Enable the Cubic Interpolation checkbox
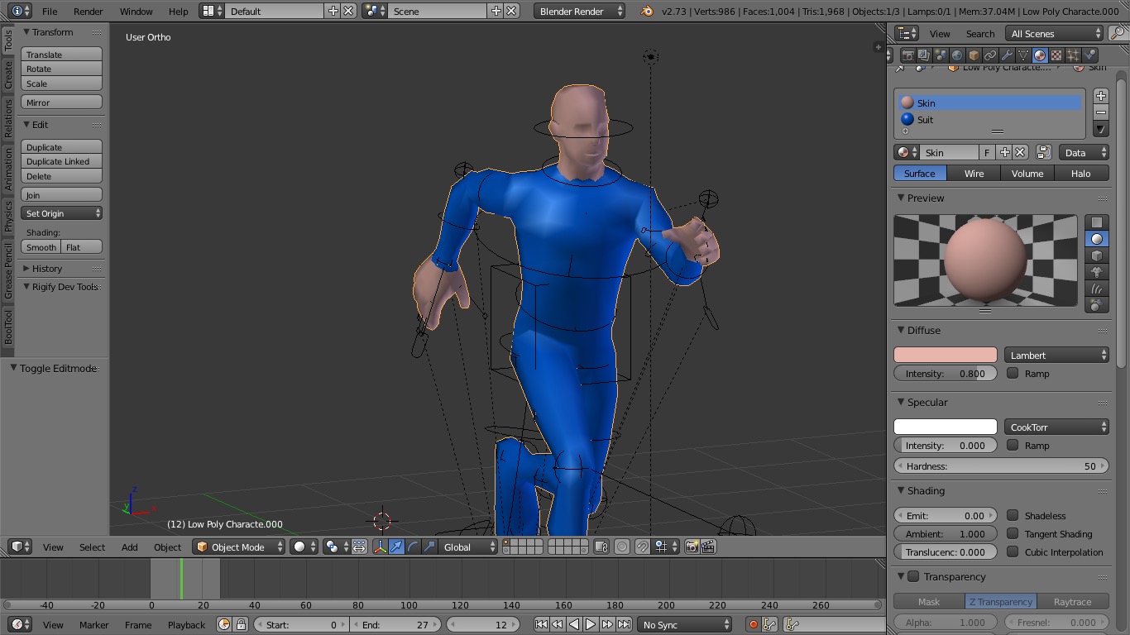The width and height of the screenshot is (1130, 635). pos(1013,551)
